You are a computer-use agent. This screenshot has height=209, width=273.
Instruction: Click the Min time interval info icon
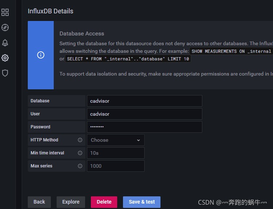point(80,153)
